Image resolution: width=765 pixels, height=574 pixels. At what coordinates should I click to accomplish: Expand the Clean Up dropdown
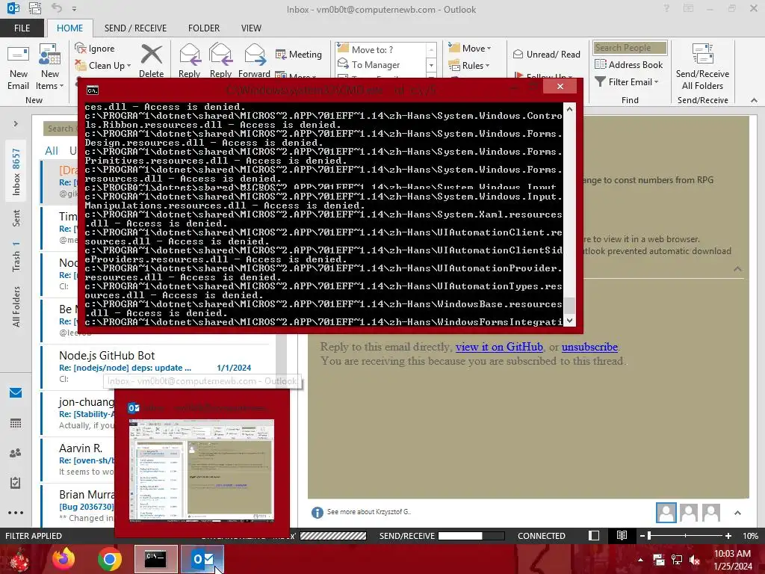(x=128, y=66)
